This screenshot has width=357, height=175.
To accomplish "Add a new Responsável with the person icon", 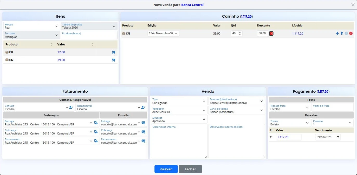I will point(143,107).
